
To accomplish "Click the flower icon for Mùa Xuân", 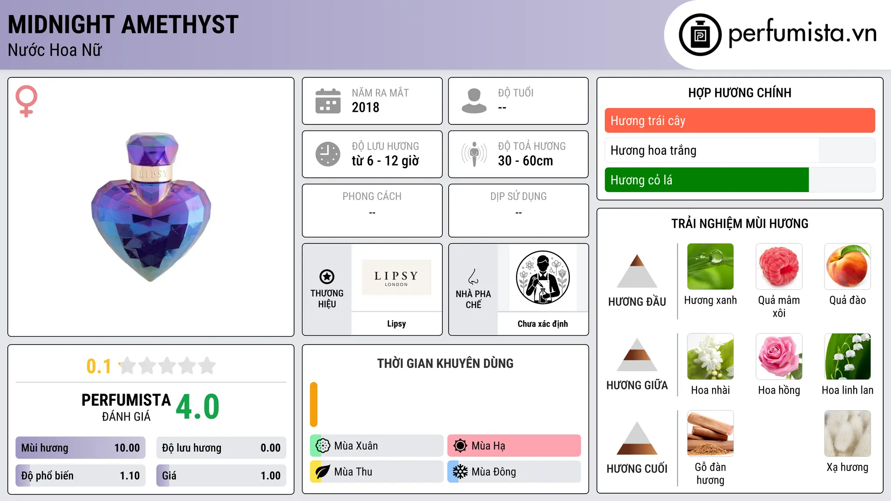I will pos(323,446).
